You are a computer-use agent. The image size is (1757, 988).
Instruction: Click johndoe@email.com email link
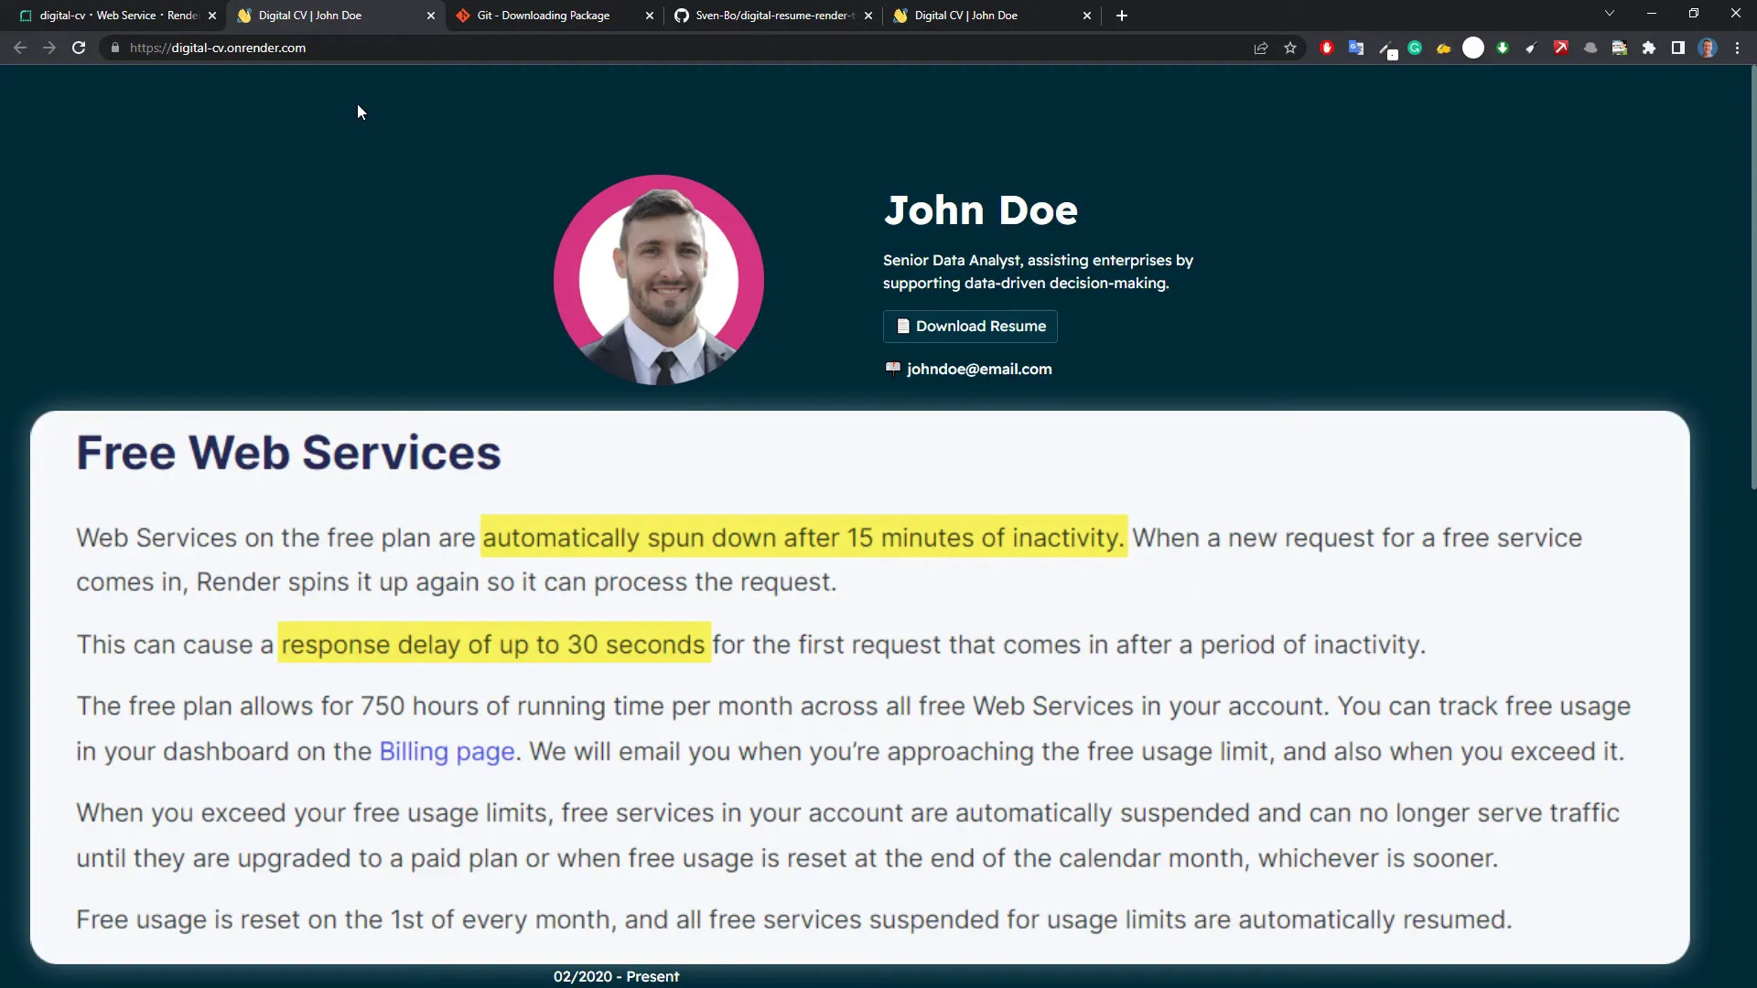click(979, 370)
